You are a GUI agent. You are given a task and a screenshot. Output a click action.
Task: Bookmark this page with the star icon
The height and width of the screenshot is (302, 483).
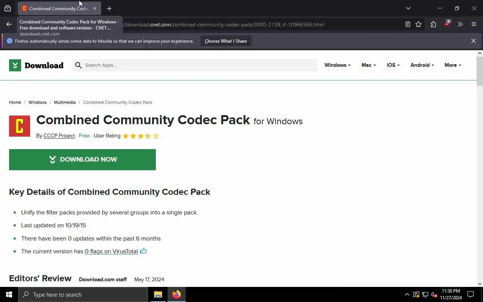[418, 24]
